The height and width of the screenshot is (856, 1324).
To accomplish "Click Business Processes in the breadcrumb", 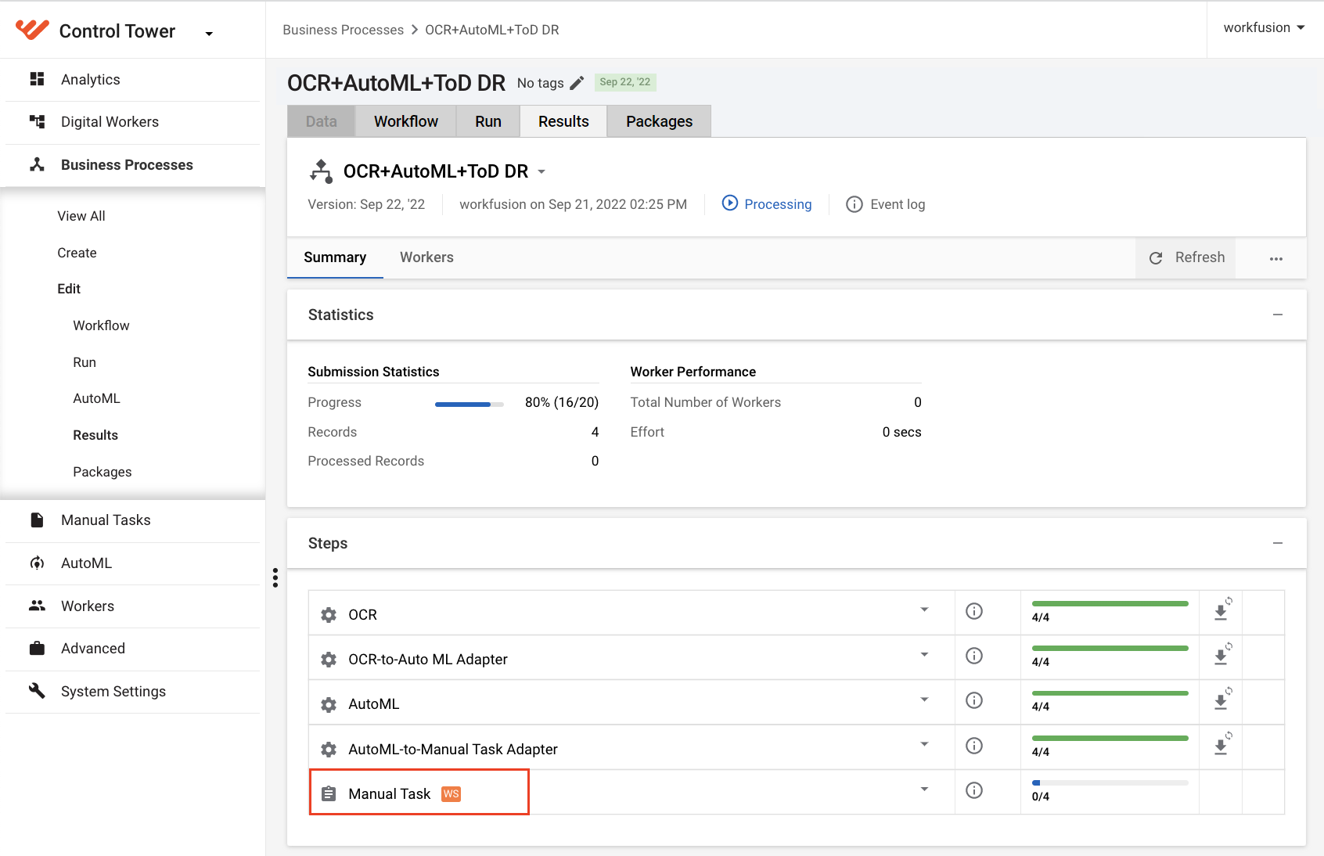I will (x=343, y=30).
